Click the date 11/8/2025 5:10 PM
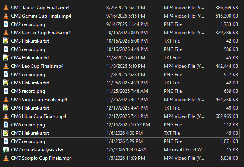Viewport: 244px width, 167px height. (x=126, y=66)
